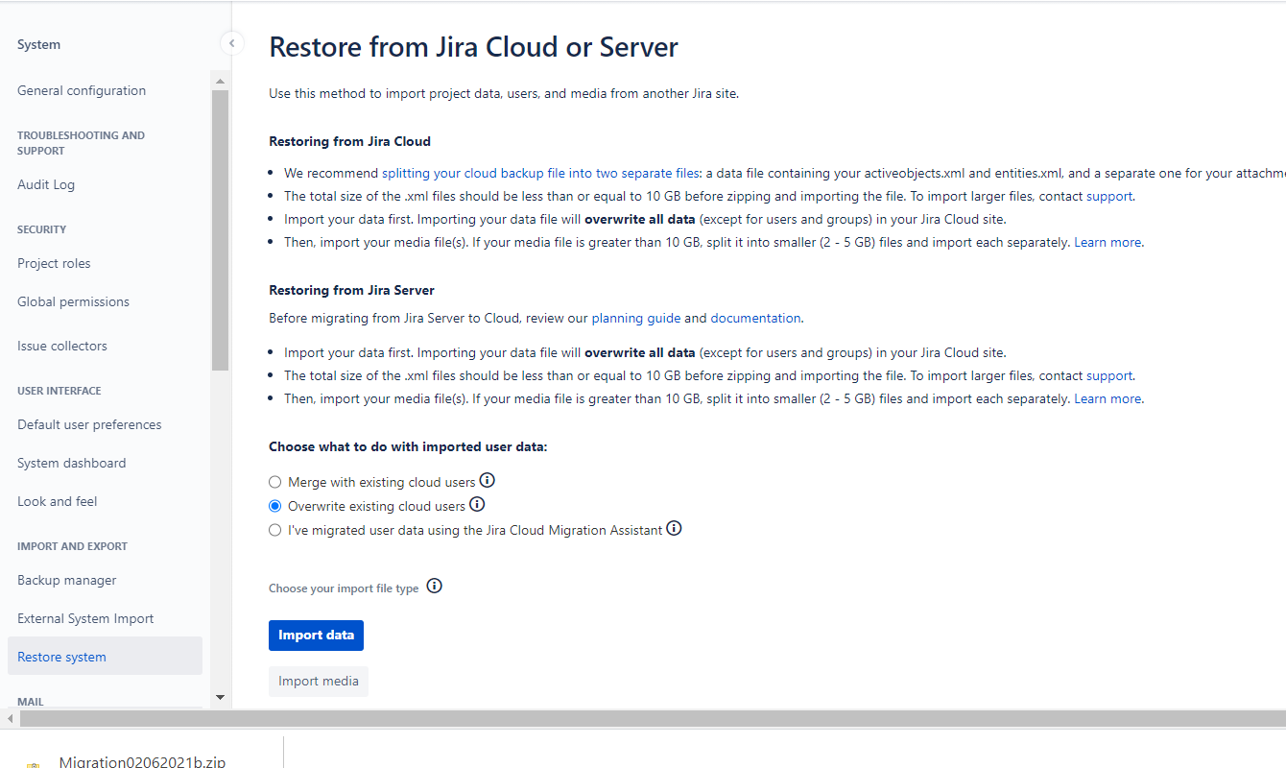Select Overwrite existing cloud users radio
This screenshot has height=768, width=1286.
pos(275,506)
